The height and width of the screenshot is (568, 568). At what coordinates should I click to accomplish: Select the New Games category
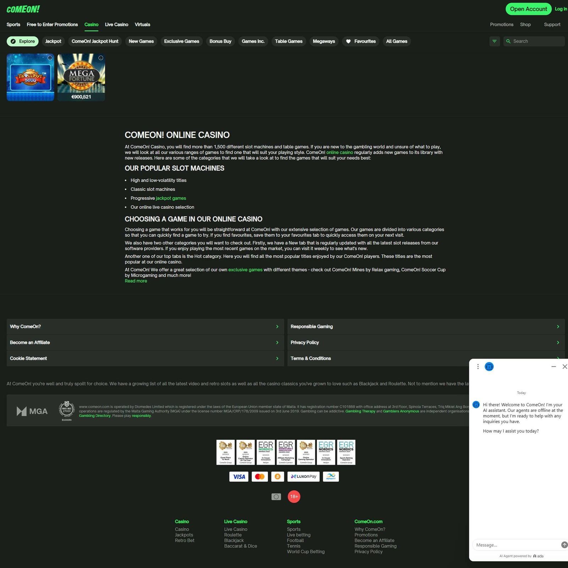(141, 41)
